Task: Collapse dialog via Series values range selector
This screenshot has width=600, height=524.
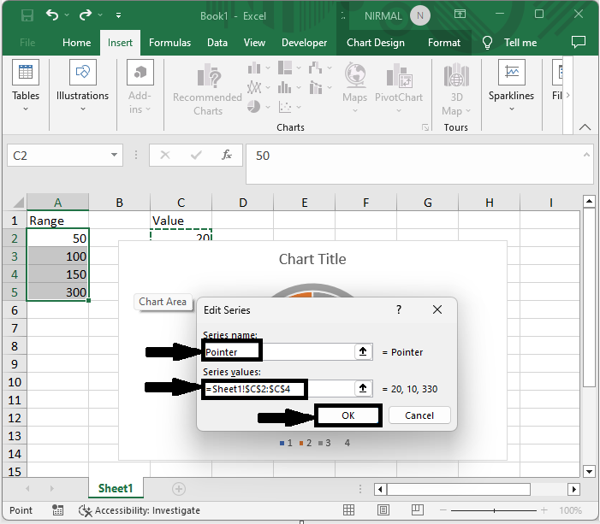Action: pyautogui.click(x=363, y=389)
